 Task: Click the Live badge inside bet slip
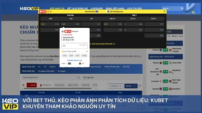point(68,31)
